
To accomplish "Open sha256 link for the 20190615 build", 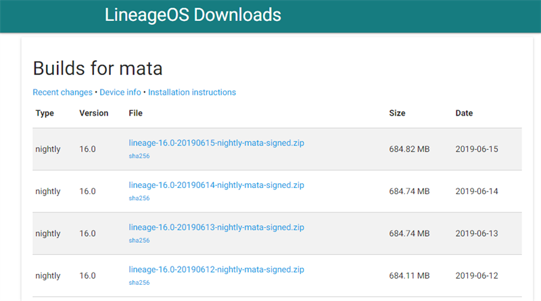I will pos(139,156).
